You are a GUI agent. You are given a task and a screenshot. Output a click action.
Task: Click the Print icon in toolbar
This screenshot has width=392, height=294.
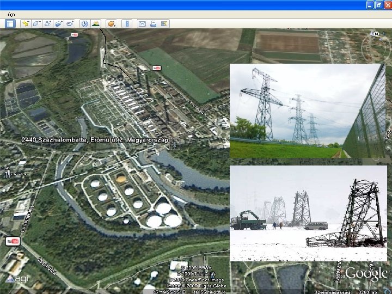[154, 23]
